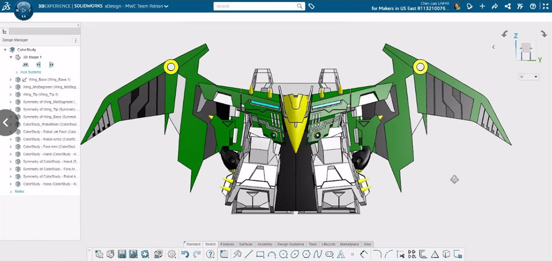Select the Ellipse sketch tool
This screenshot has width=552, height=261.
tap(294, 254)
